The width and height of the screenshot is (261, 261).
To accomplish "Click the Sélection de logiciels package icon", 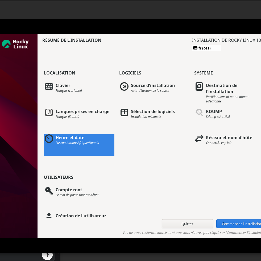I will [x=124, y=113].
